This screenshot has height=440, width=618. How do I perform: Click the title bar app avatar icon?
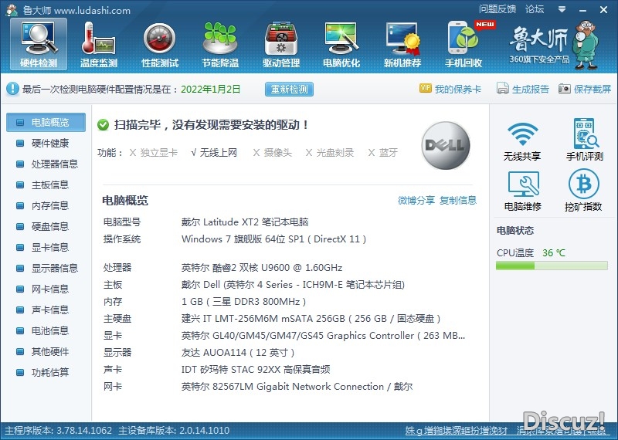[x=12, y=10]
